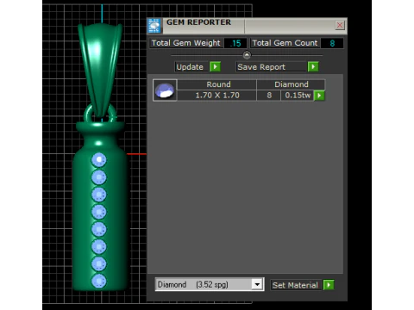Click the gem quantity cell showing 8
This screenshot has height=310, width=414.
269,96
